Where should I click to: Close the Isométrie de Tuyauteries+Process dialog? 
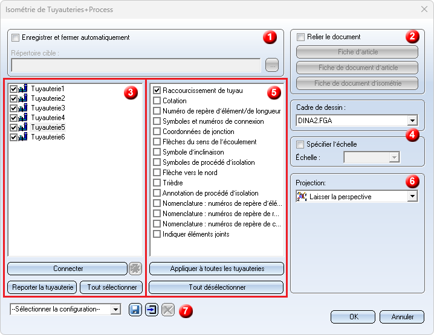pos(424,9)
